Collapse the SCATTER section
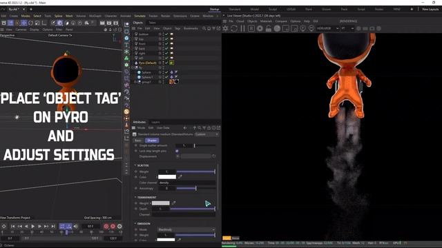 click(x=135, y=165)
